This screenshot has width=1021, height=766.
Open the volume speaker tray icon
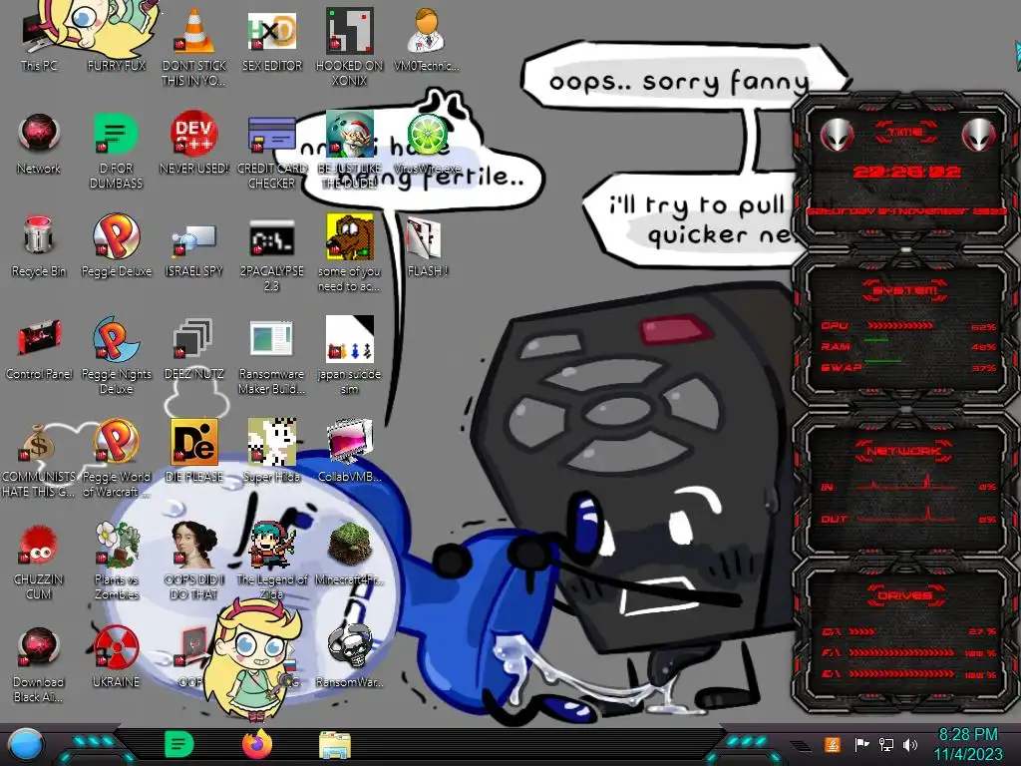(x=909, y=744)
